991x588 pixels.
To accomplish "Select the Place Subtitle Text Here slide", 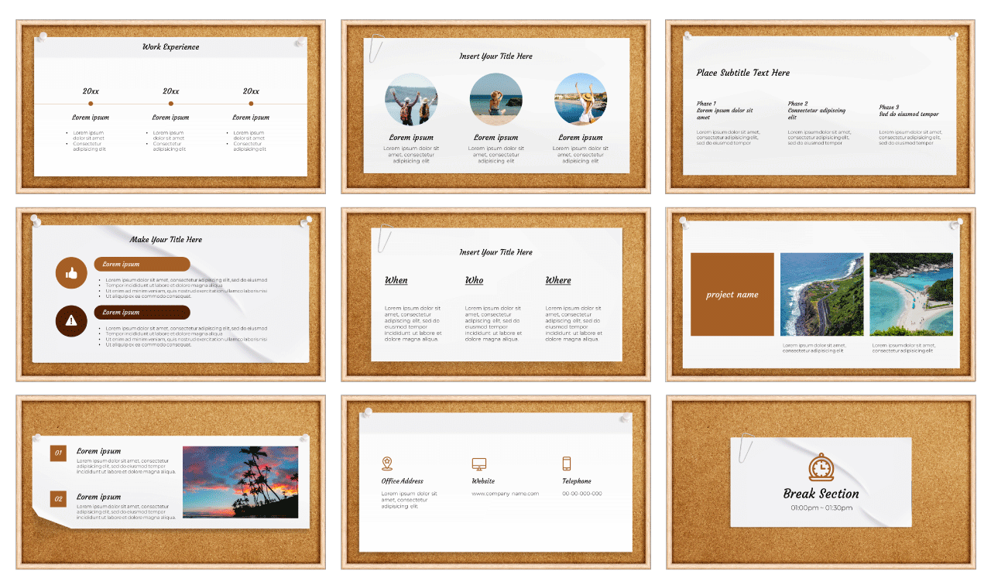I will pyautogui.click(x=820, y=107).
